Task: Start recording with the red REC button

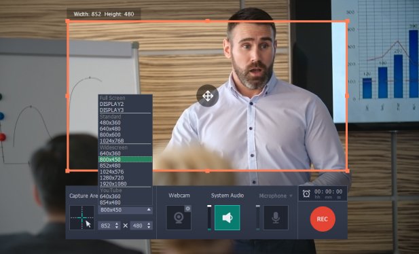Action: pyautogui.click(x=323, y=219)
